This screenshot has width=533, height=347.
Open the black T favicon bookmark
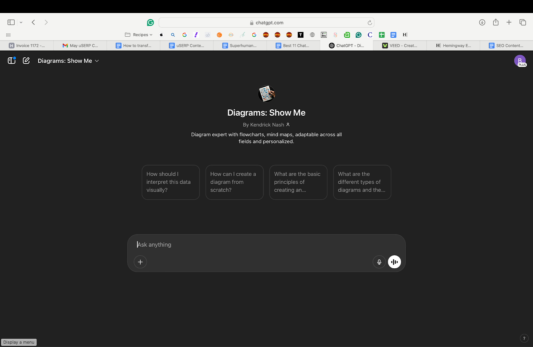coord(300,35)
